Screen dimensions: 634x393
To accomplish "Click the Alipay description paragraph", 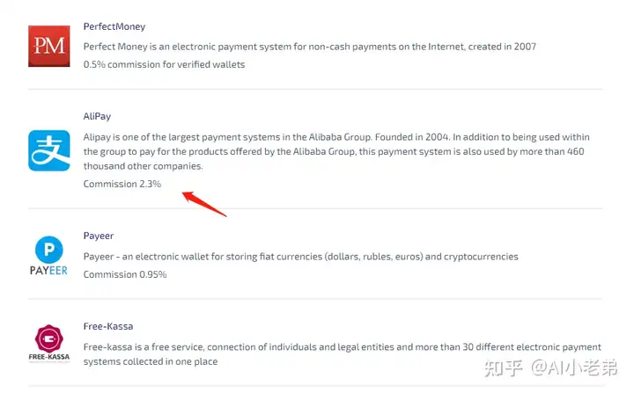I will click(336, 151).
